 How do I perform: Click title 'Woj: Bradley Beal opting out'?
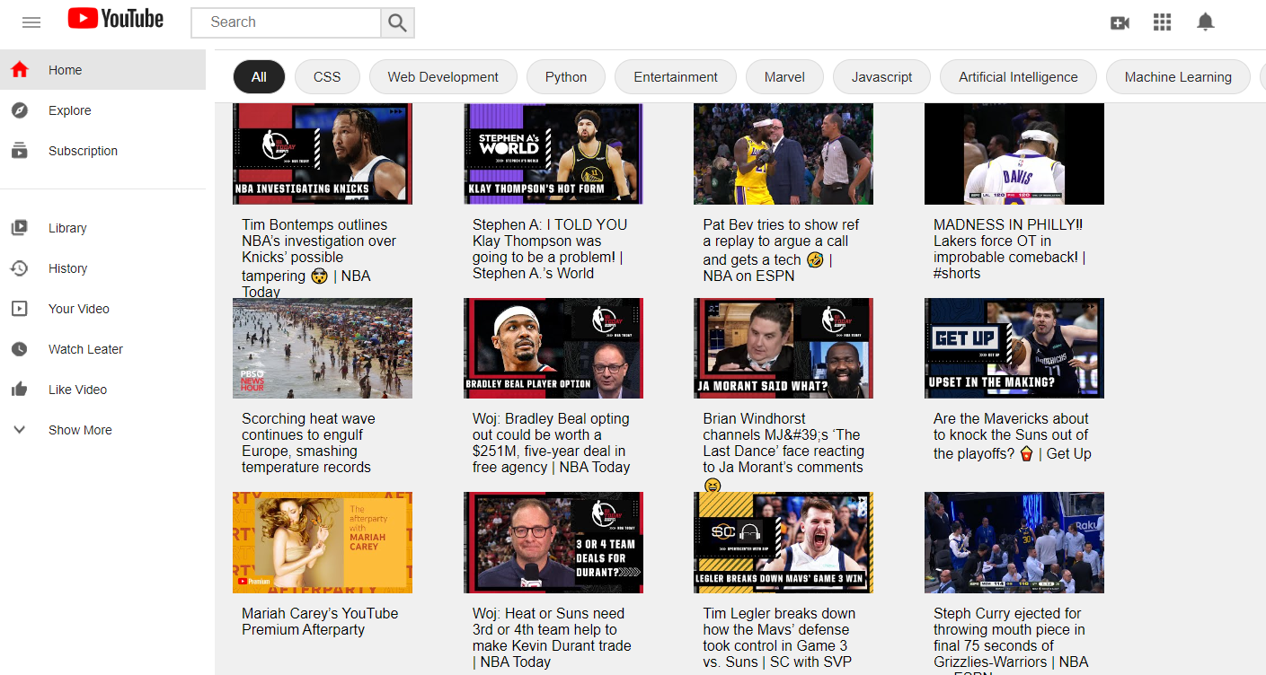click(x=552, y=443)
